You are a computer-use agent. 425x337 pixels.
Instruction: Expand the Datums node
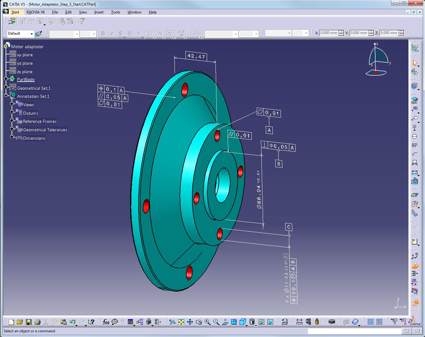click(12, 112)
